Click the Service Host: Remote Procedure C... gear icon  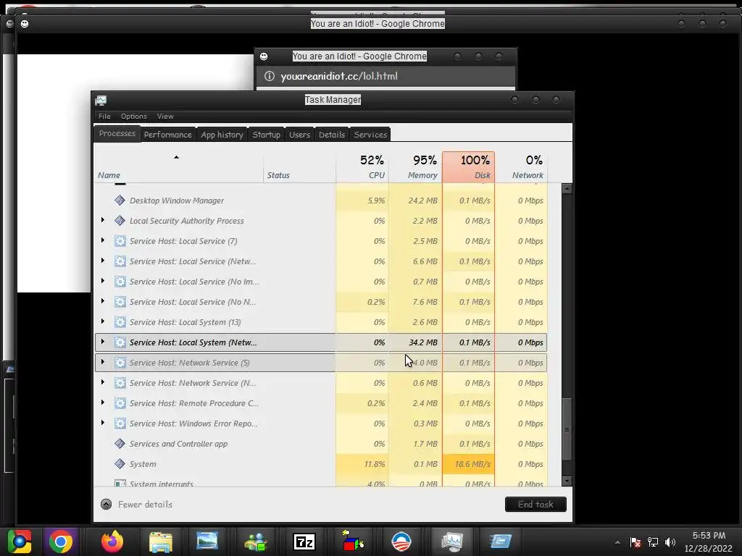point(120,403)
